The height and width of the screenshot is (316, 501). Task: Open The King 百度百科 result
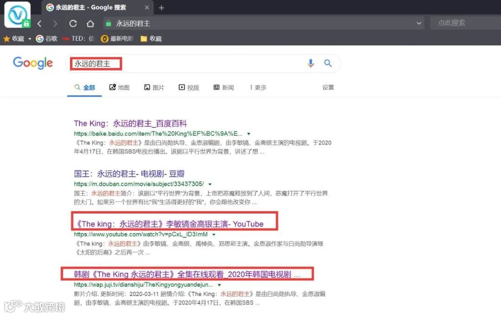point(130,124)
